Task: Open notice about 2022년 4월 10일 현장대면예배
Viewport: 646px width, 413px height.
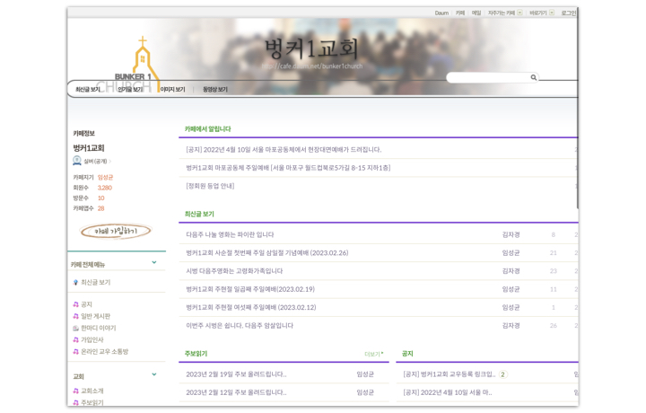Action: coord(284,150)
